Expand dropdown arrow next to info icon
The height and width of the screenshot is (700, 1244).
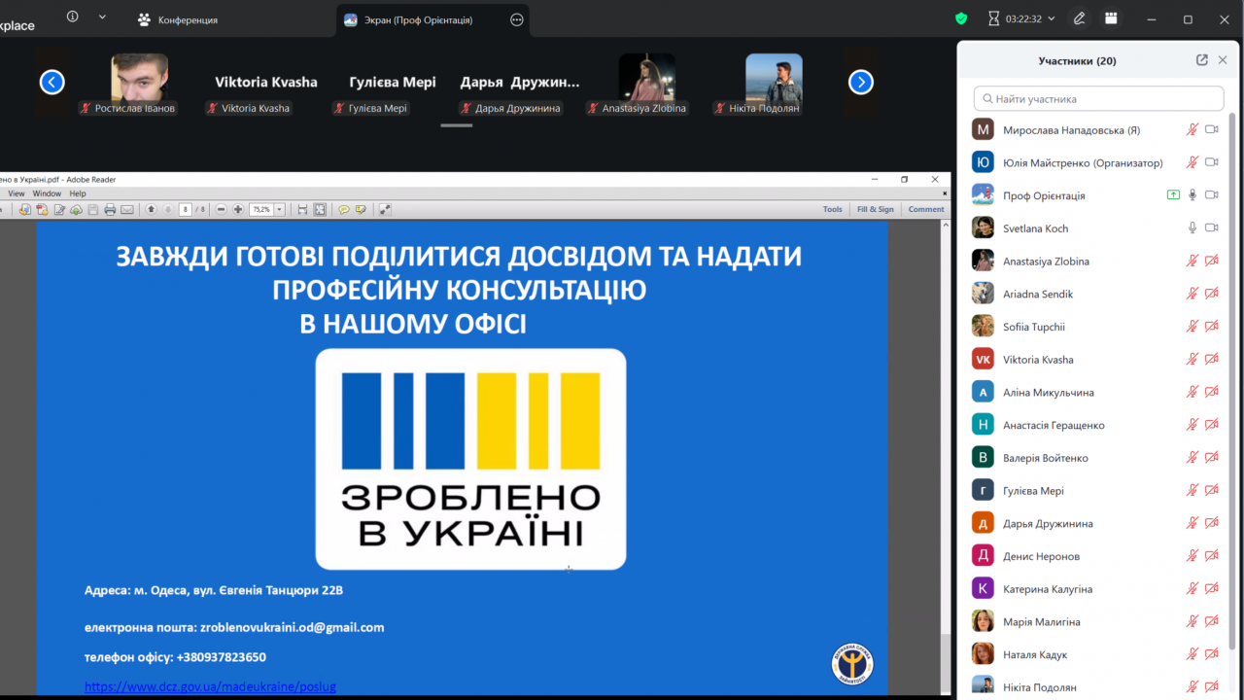click(102, 17)
